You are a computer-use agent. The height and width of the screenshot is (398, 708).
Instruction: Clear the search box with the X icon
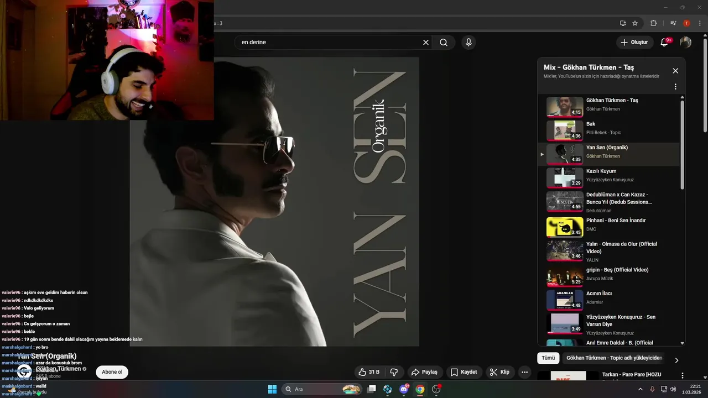pyautogui.click(x=426, y=43)
